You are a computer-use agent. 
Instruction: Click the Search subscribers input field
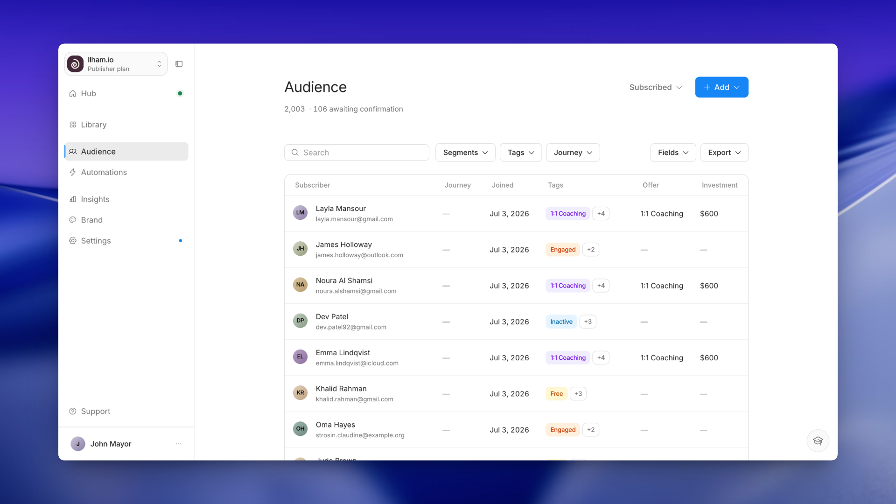pos(357,153)
